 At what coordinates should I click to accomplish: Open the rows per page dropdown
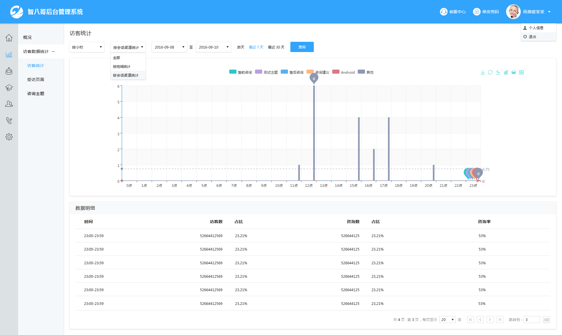tap(448, 320)
